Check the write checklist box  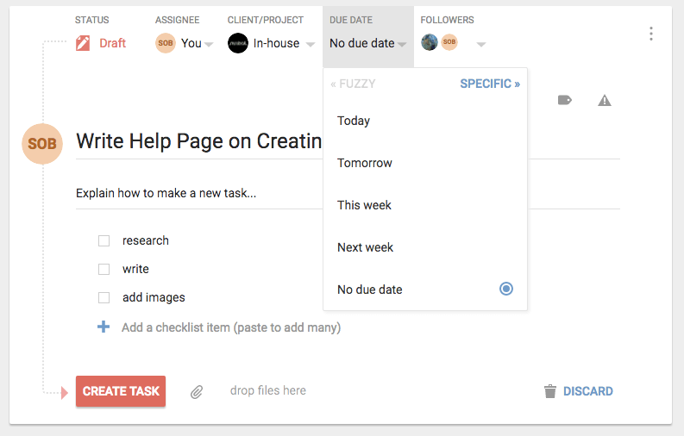(104, 269)
